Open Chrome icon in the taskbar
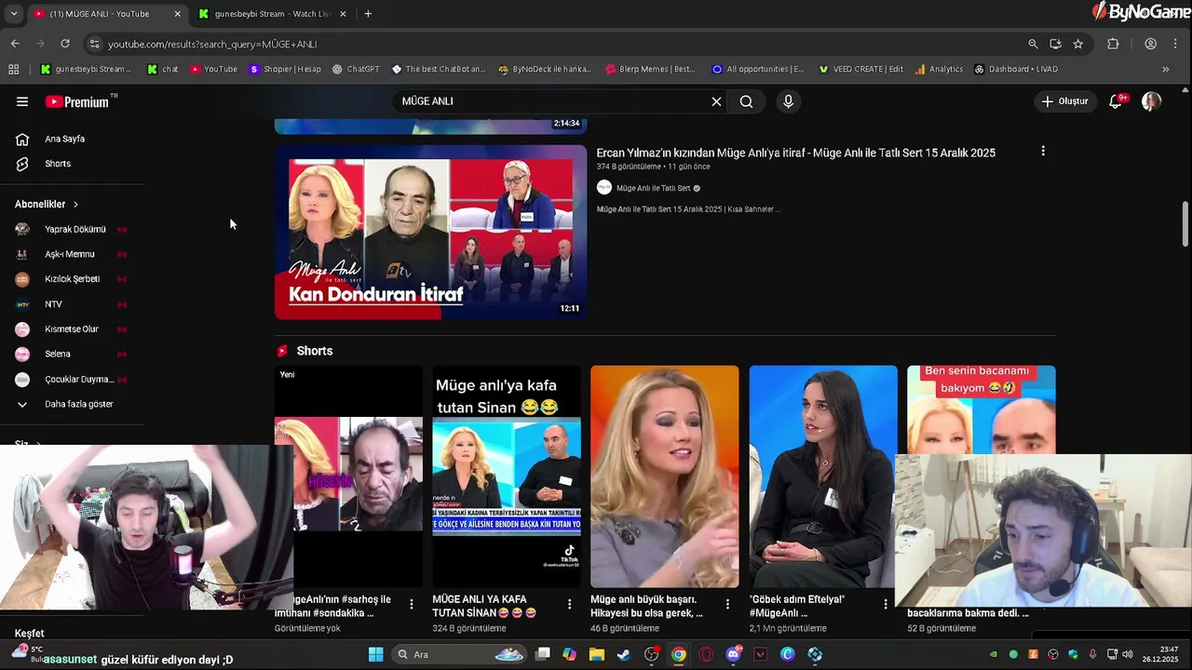Screen dimensions: 1192x670 679,654
